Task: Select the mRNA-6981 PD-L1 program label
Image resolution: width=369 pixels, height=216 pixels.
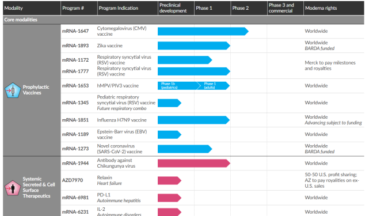Action: coord(75,198)
